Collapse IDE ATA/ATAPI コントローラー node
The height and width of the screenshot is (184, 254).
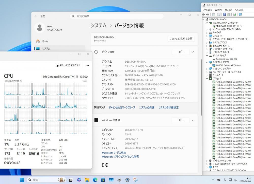[207, 23]
